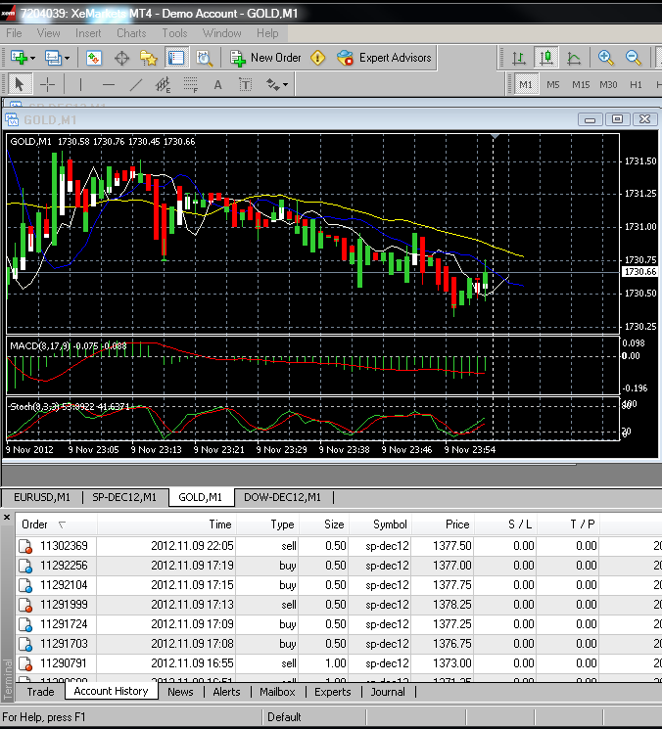The width and height of the screenshot is (662, 729).
Task: Toggle the Terminal window icon
Action: tap(176, 58)
